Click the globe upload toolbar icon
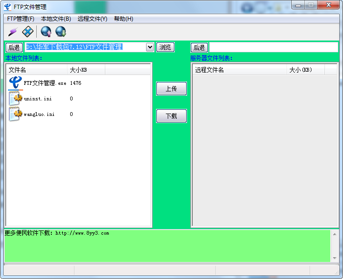This screenshot has height=279, width=343. click(x=46, y=32)
